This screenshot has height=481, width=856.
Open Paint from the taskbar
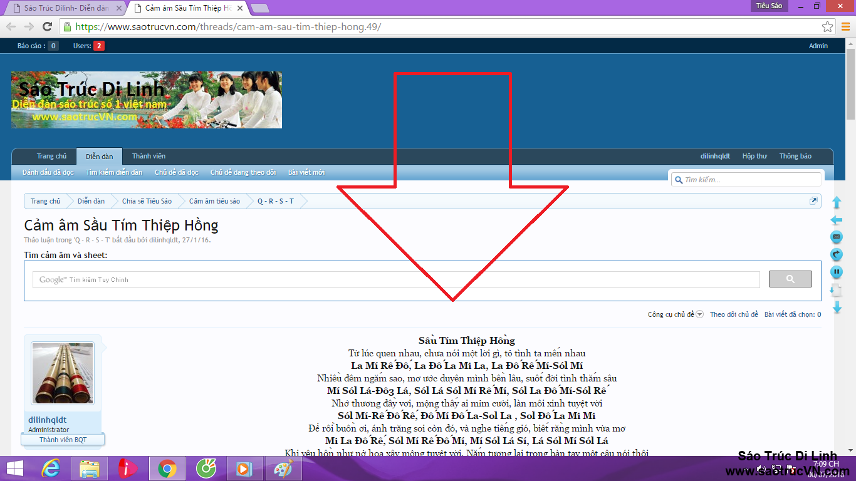click(283, 468)
